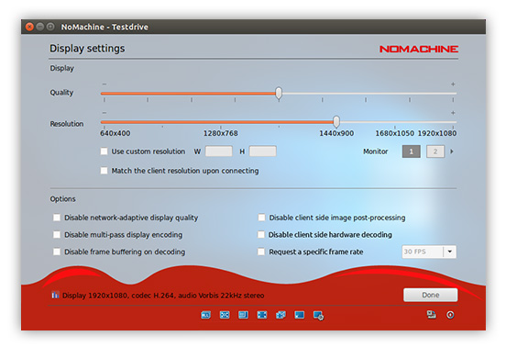The image size is (506, 347).
Task: Click the arrow right of the Monitor 2 button
Action: tap(452, 151)
